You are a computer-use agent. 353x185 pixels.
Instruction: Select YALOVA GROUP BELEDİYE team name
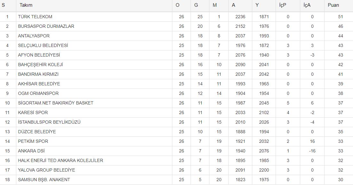pos(46,170)
